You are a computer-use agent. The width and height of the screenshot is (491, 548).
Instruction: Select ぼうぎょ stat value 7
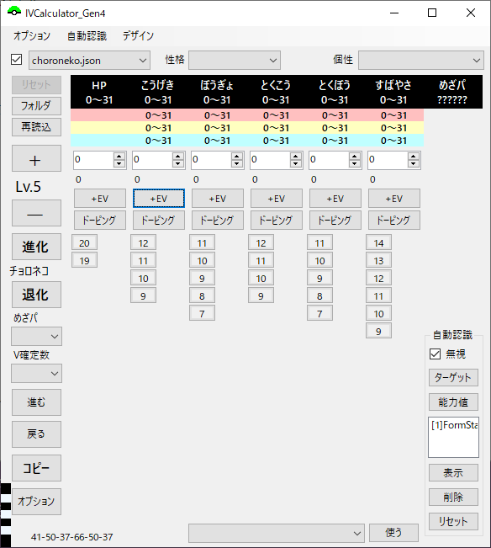[202, 313]
